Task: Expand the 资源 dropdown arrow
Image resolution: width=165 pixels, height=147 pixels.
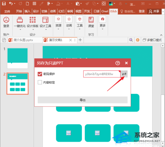Action: point(58,29)
